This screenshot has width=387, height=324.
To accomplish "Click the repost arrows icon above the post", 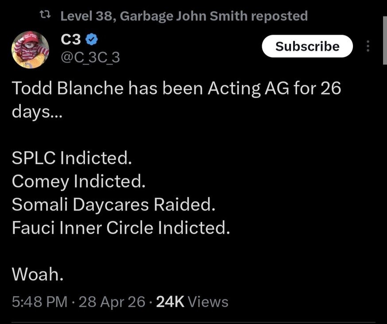I will 44,16.
